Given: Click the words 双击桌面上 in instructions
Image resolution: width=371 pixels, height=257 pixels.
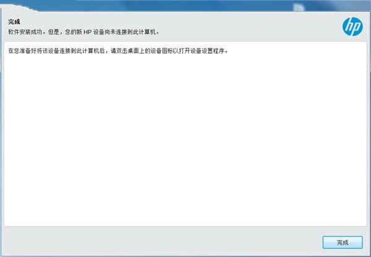Looking at the screenshot, I should 130,51.
